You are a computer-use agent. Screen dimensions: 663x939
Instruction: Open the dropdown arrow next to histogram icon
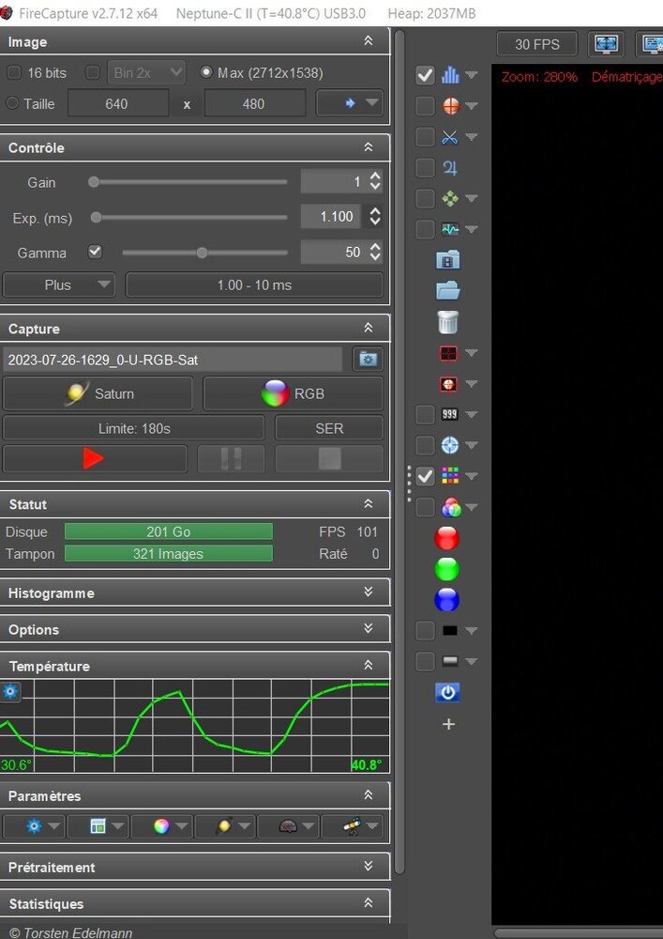pos(472,75)
